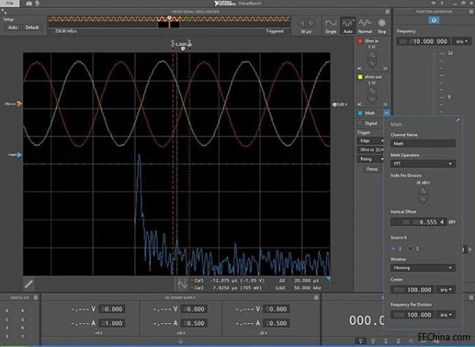
Task: Click pencil annotation icon below graph
Action: coord(28,283)
